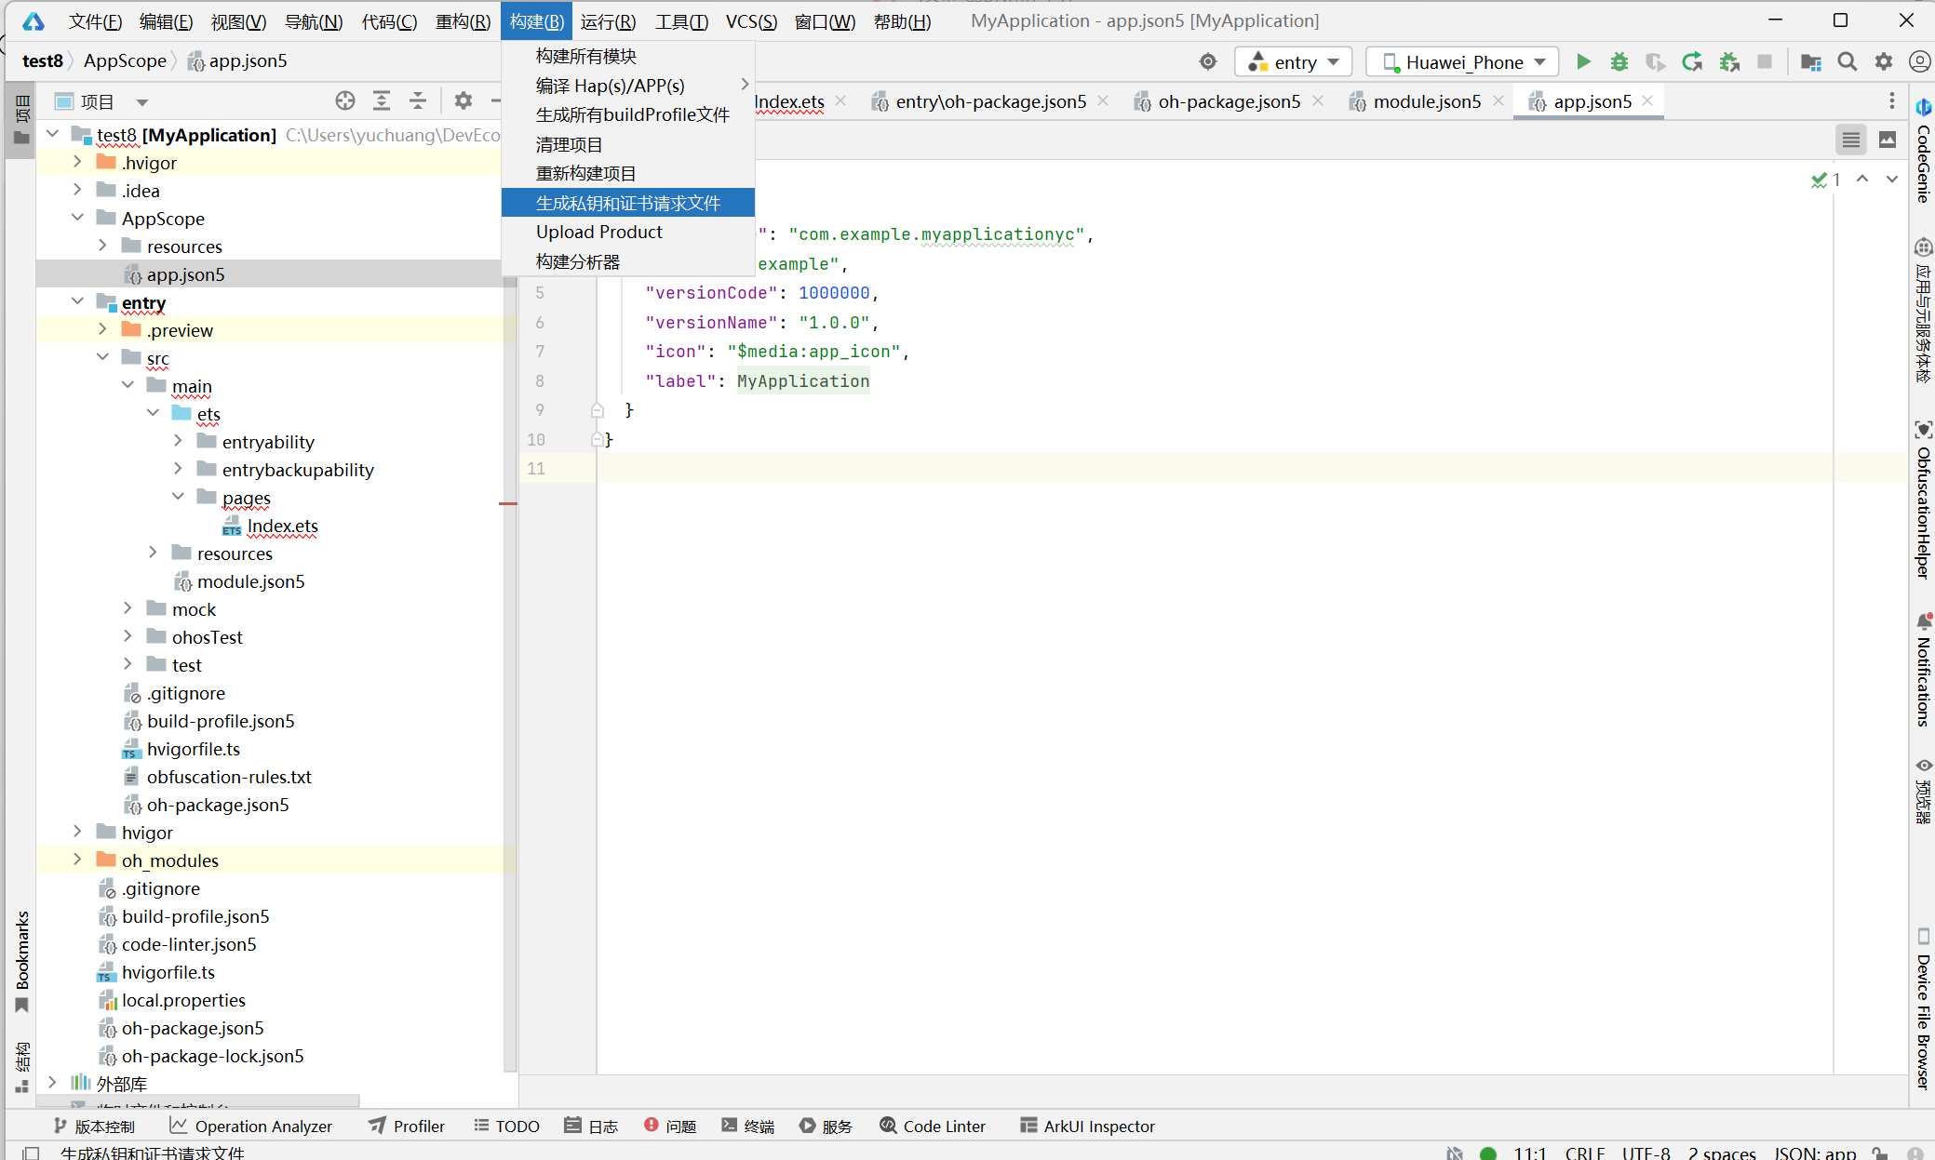Select 生成私钥和证书请求文件 menu entry
The image size is (1935, 1160).
(628, 202)
